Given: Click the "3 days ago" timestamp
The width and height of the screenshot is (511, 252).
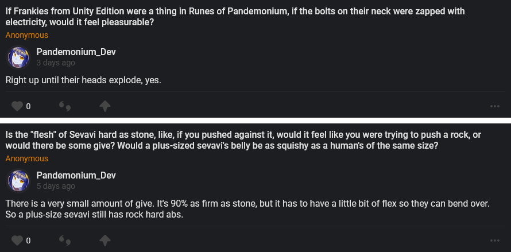Looking at the screenshot, I should (x=55, y=63).
